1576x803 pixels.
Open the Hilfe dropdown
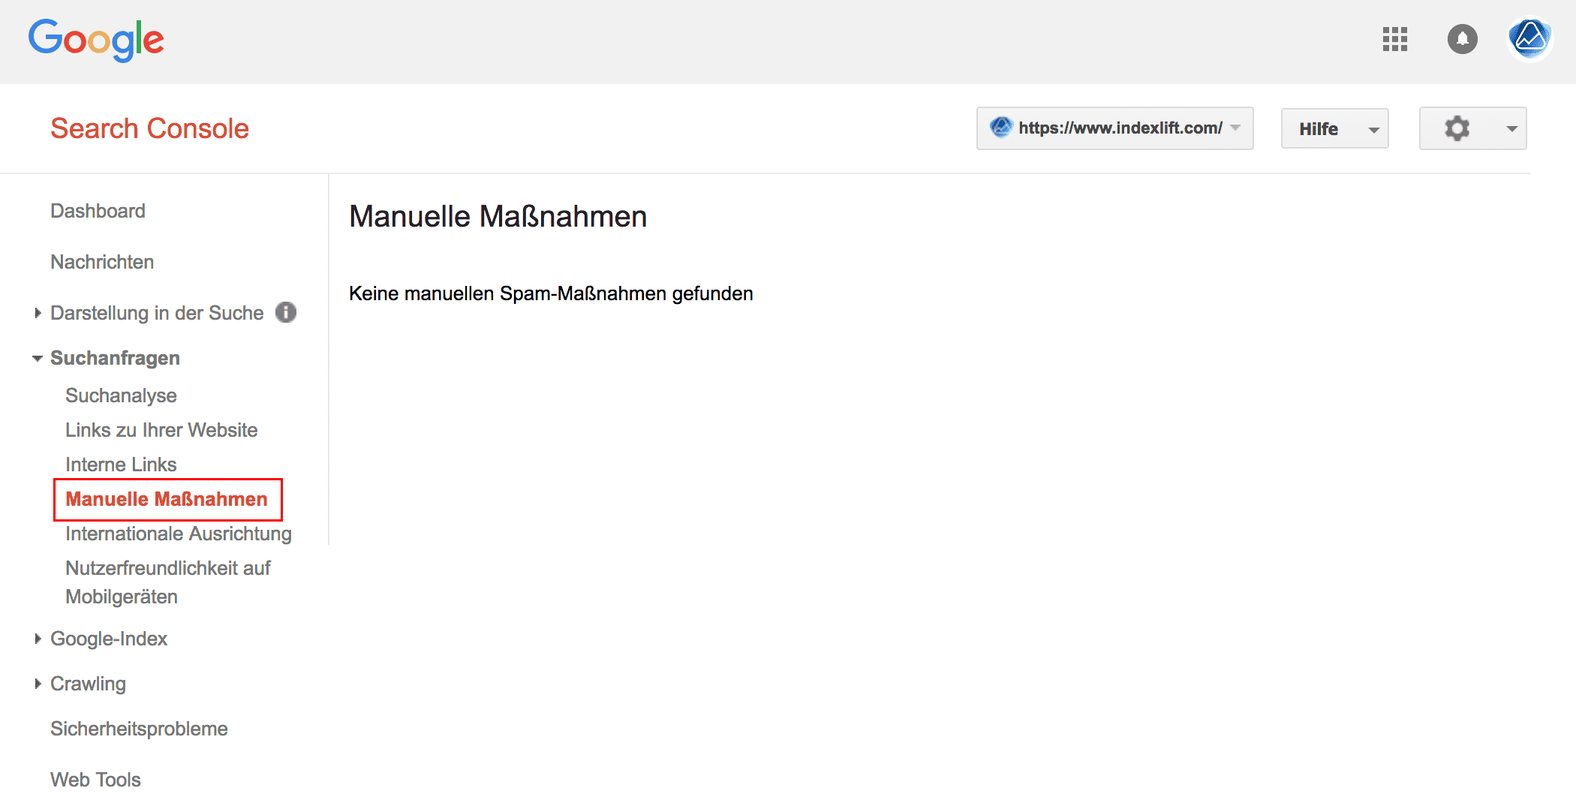coord(1334,128)
